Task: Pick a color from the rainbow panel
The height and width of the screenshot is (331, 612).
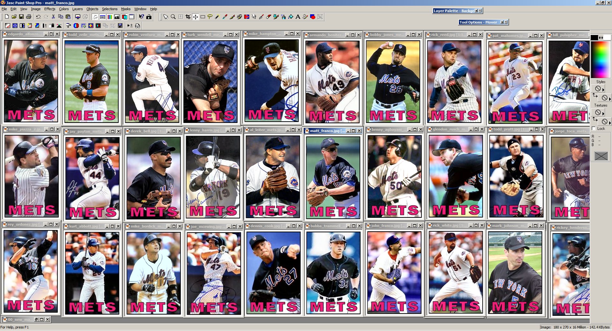Action: 601,60
